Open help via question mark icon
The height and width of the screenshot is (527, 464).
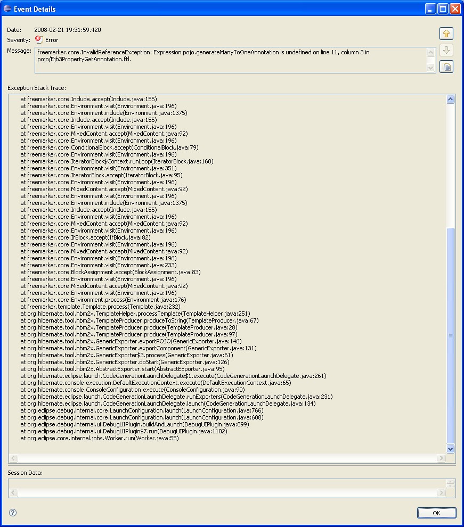(x=12, y=513)
